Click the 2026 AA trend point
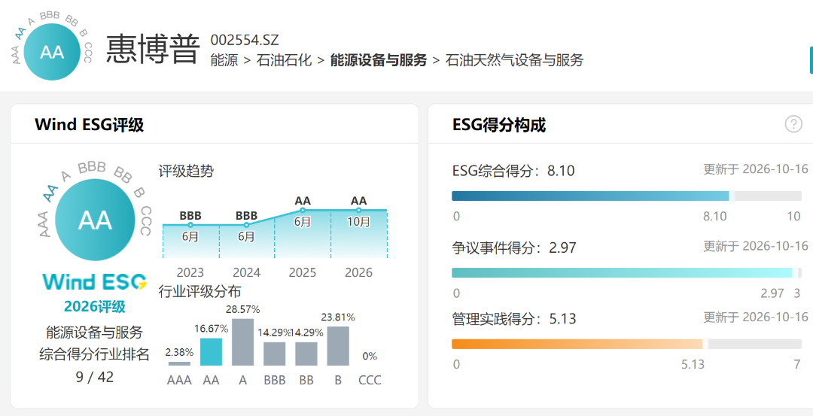This screenshot has width=813, height=416. click(358, 211)
